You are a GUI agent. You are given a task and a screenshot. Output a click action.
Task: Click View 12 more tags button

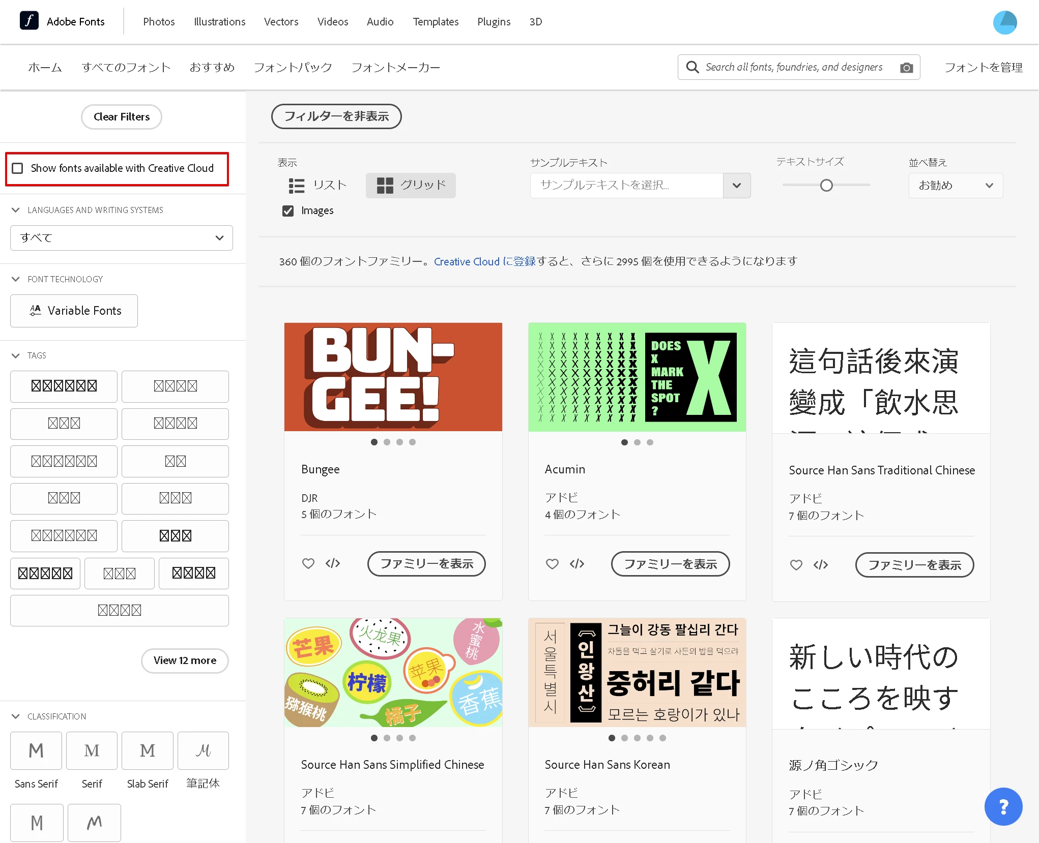coord(185,660)
